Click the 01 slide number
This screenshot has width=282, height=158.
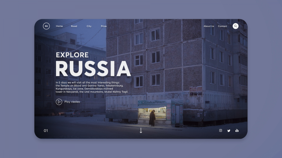click(46, 131)
